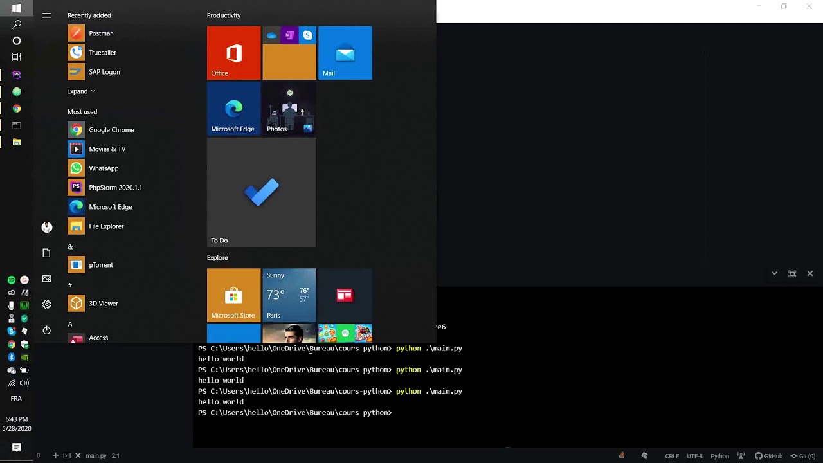
Task: Open Start menu Settings gear
Action: (47, 304)
